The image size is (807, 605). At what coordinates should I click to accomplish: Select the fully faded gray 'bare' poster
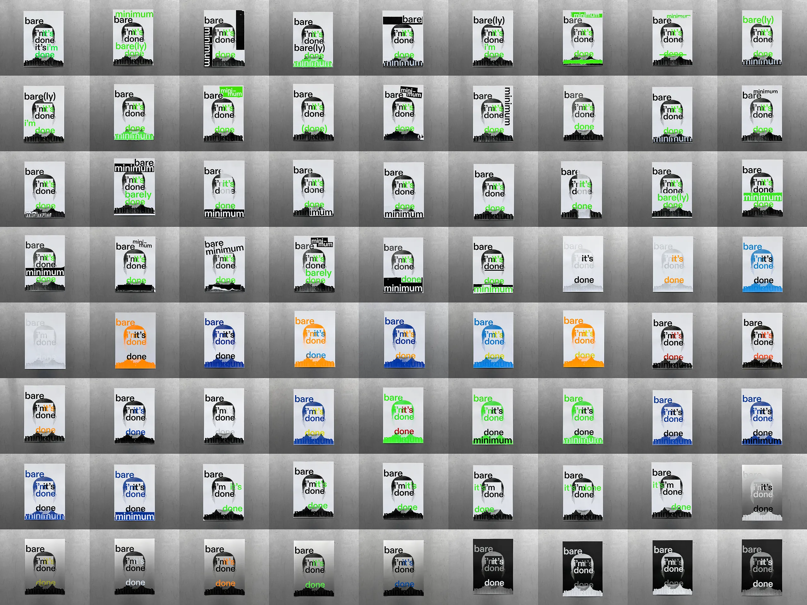click(x=45, y=341)
